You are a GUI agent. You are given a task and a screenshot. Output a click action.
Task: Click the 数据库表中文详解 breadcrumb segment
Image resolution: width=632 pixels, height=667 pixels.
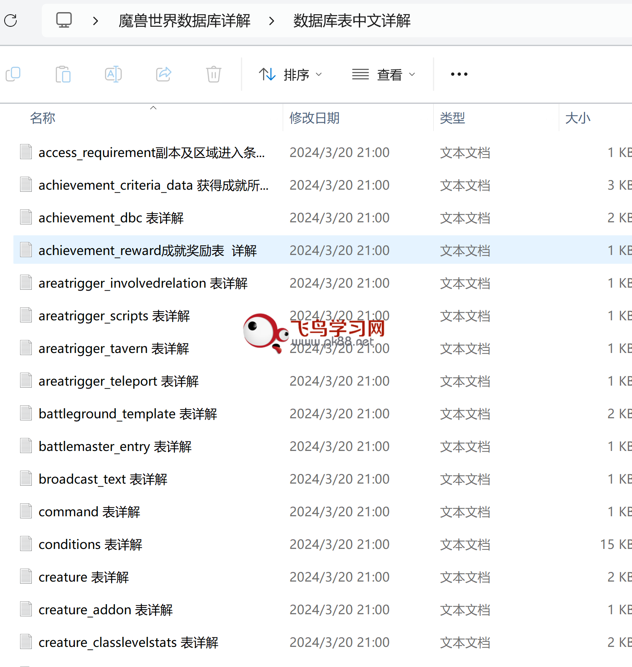coord(352,21)
